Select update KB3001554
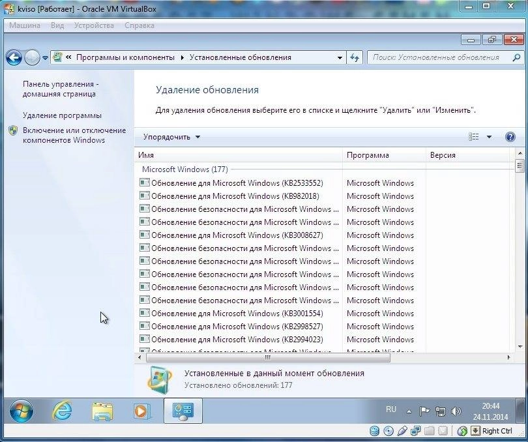The image size is (528, 442). tap(237, 314)
